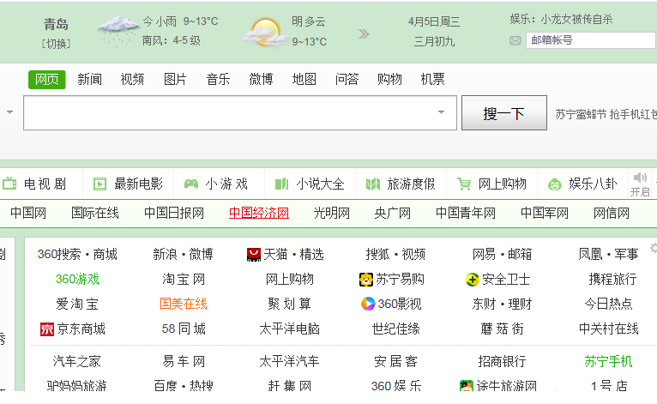Select the 机票 search tab
Image resolution: width=657 pixels, height=404 pixels.
coord(433,79)
